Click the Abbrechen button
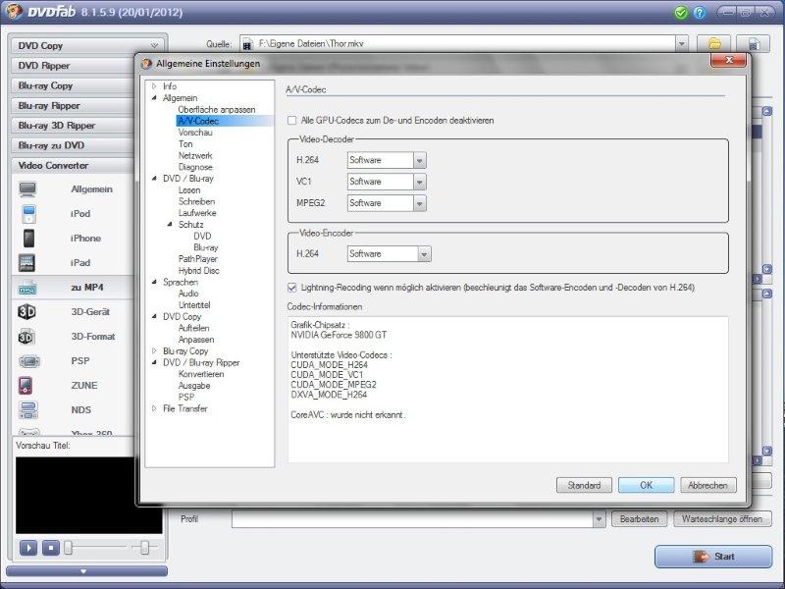Viewport: 785px width, 589px height. (x=706, y=485)
